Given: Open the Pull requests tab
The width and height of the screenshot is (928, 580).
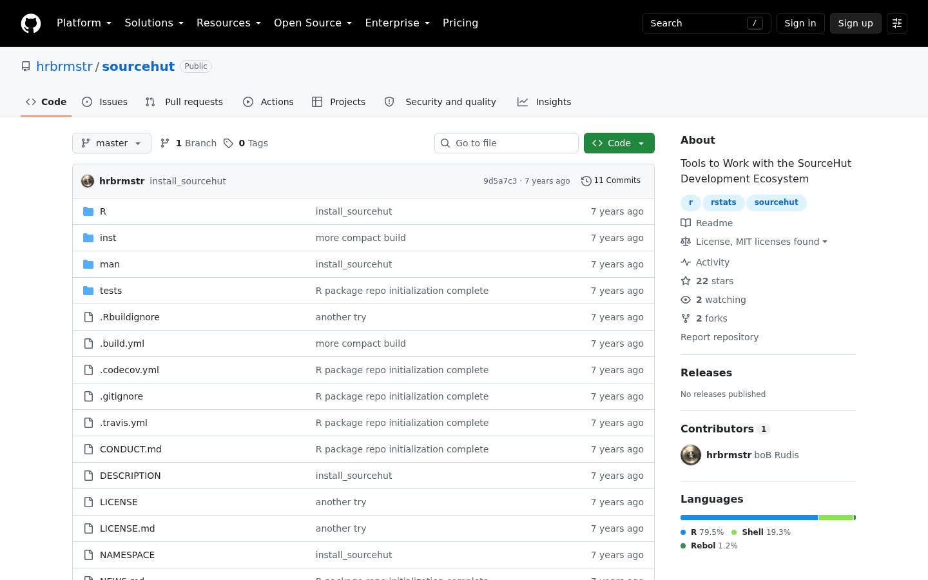Looking at the screenshot, I should click(x=184, y=102).
